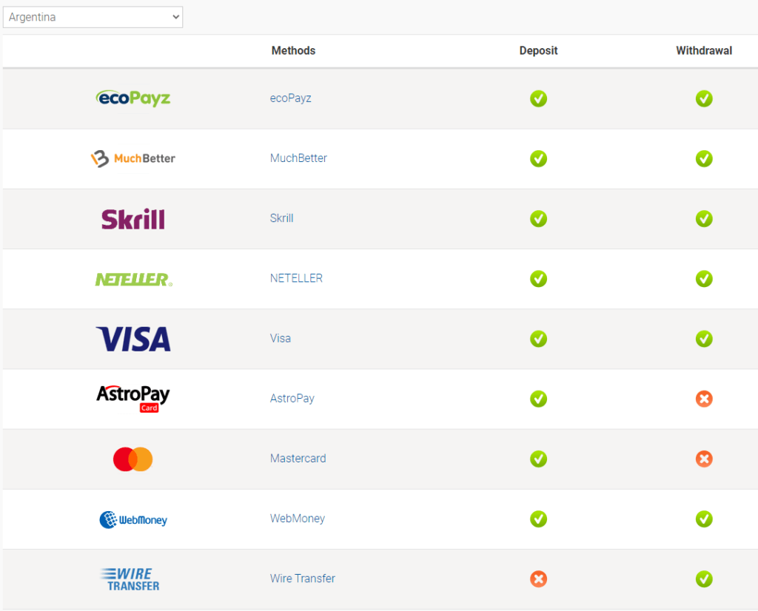Click the Deposit column header
758x611 pixels.
click(x=538, y=50)
